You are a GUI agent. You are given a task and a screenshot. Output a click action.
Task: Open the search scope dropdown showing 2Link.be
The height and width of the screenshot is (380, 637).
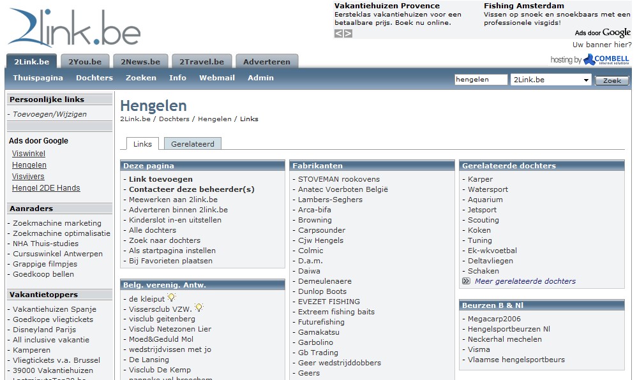point(550,80)
